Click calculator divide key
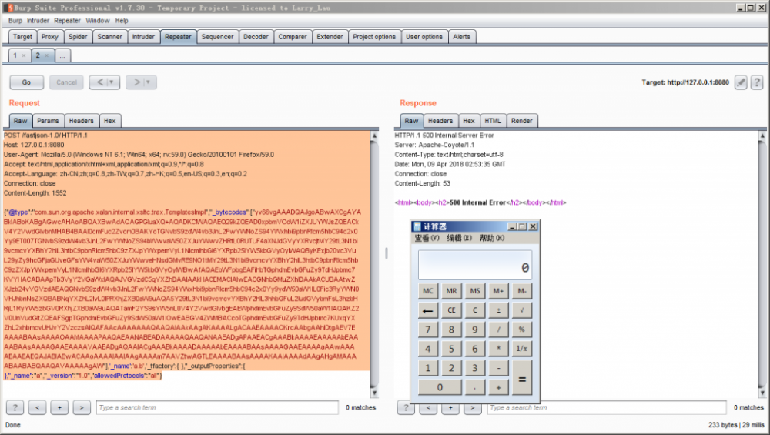770x435 pixels. (x=498, y=330)
